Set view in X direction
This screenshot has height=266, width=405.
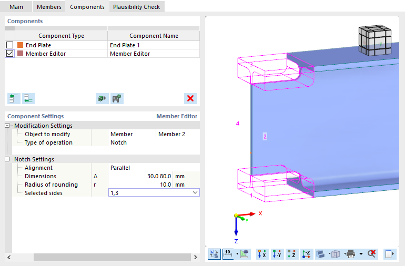tap(262, 254)
